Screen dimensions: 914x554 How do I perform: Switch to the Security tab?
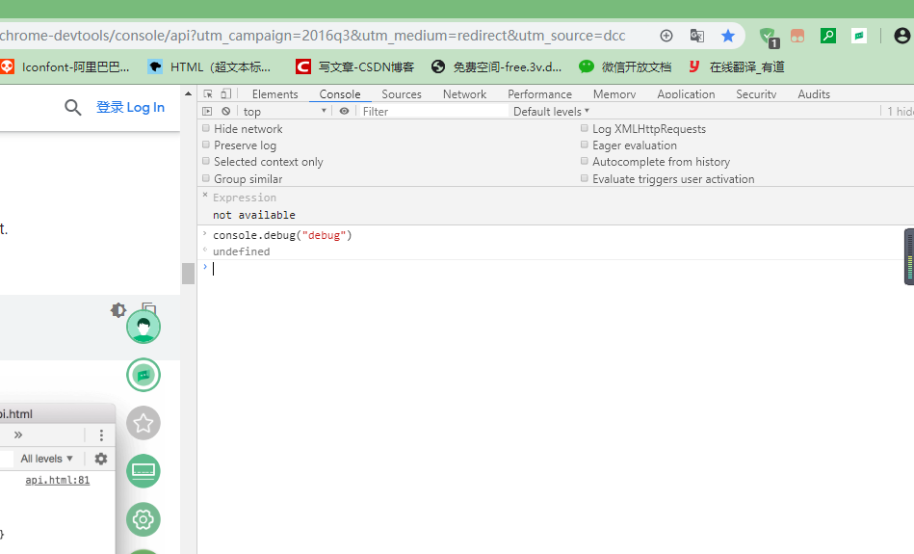click(756, 93)
